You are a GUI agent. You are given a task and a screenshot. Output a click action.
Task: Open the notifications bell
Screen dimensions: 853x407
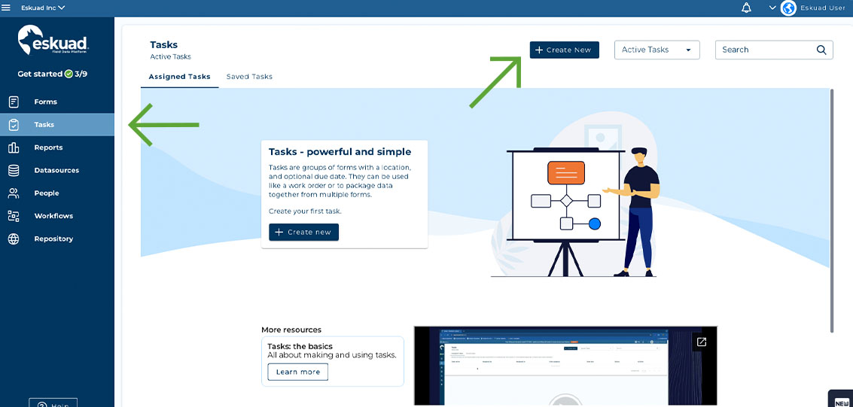pos(746,8)
